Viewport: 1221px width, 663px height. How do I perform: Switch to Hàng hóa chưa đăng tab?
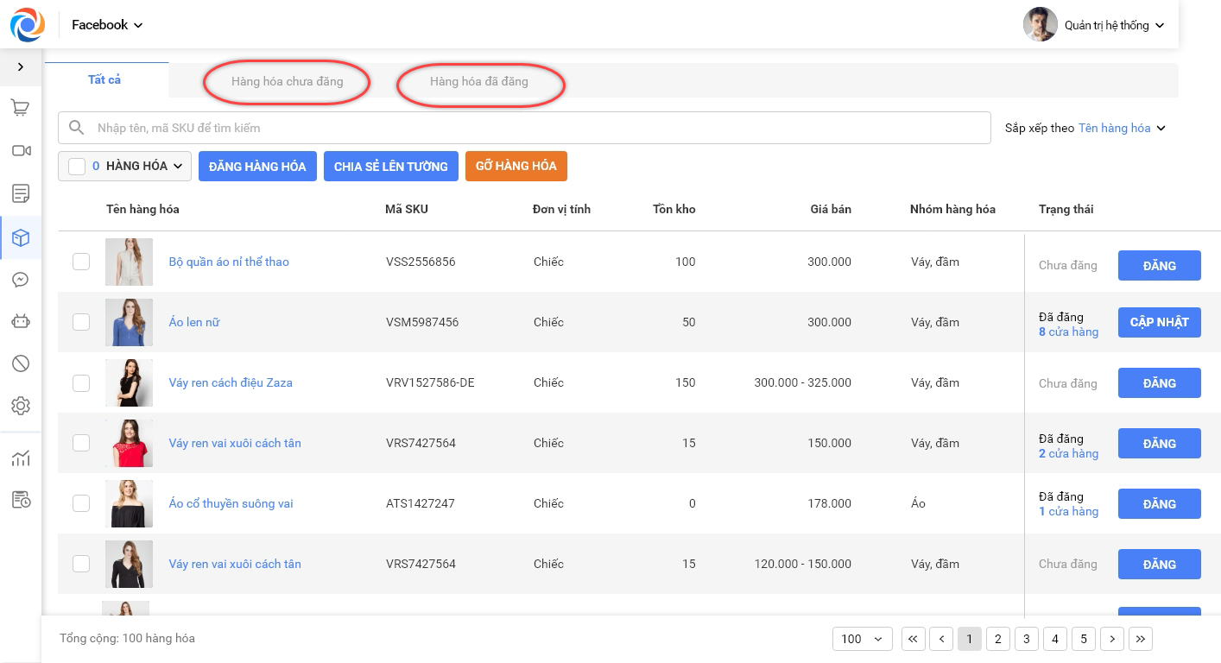[x=287, y=81]
